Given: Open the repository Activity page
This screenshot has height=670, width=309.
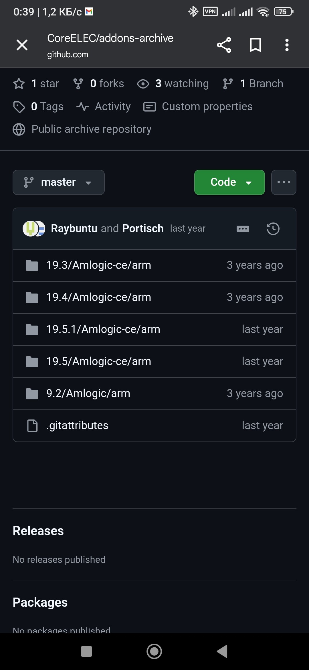Looking at the screenshot, I should (x=104, y=107).
